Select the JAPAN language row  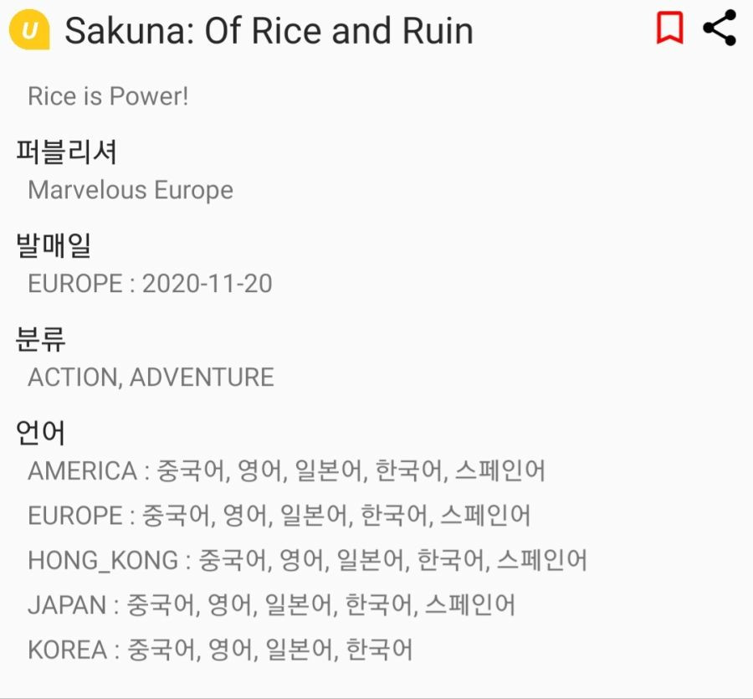coord(271,605)
